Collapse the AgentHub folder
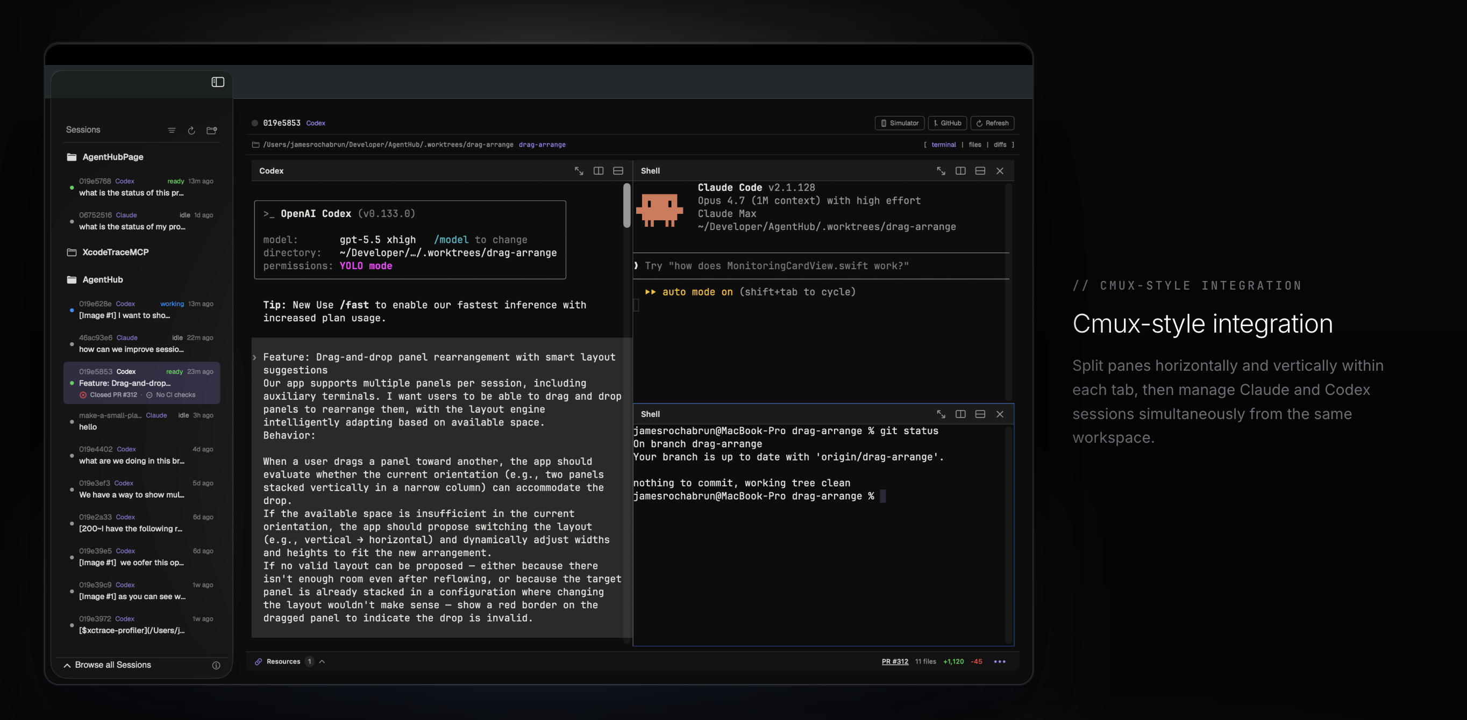The image size is (1467, 720). [x=95, y=279]
